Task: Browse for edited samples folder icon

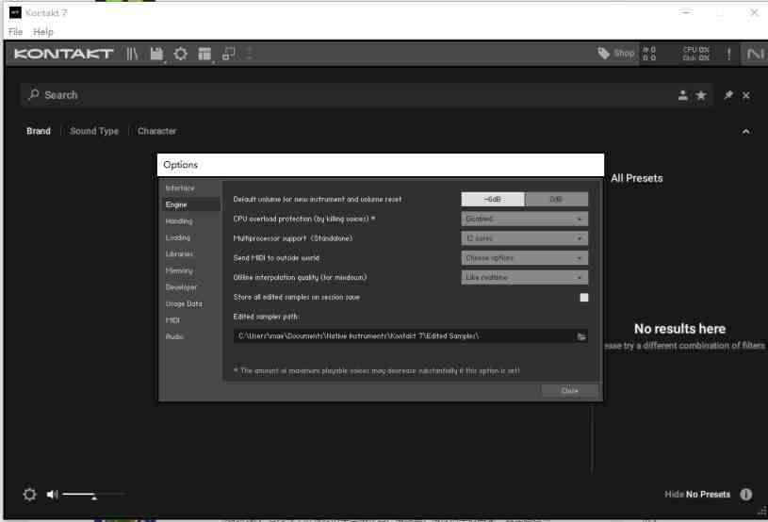Action: coord(581,336)
